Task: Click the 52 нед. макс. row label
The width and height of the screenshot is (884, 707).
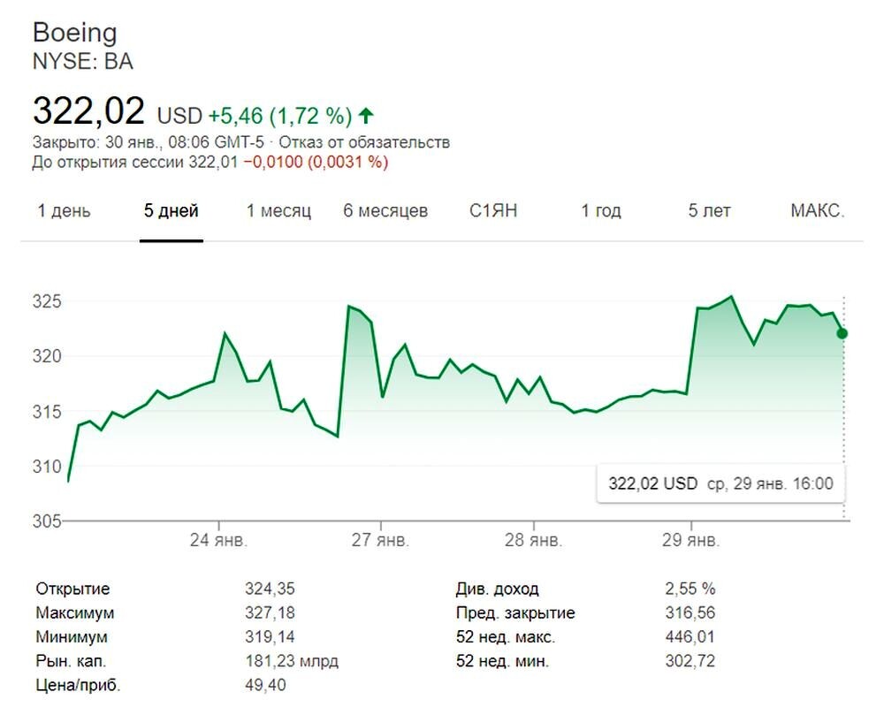Action: click(506, 637)
